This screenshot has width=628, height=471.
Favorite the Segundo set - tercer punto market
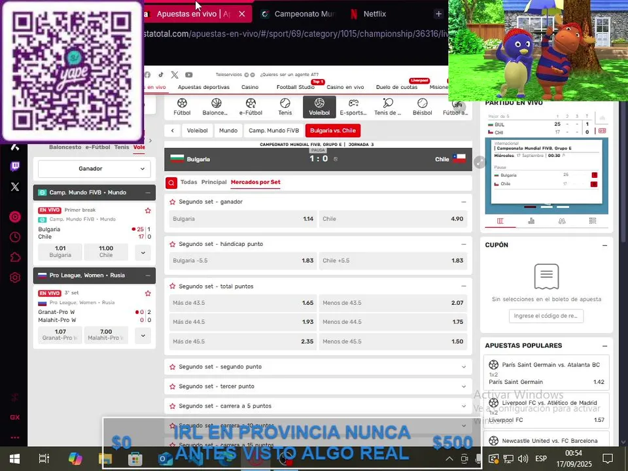173,387
